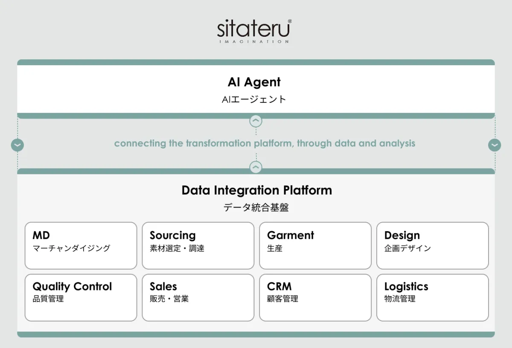Open the CRM customer management card
512x348 pixels.
pyautogui.click(x=315, y=297)
